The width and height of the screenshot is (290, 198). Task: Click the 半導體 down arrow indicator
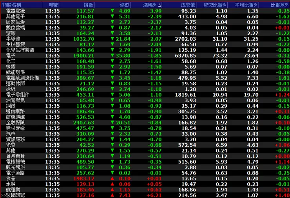tap(112, 39)
